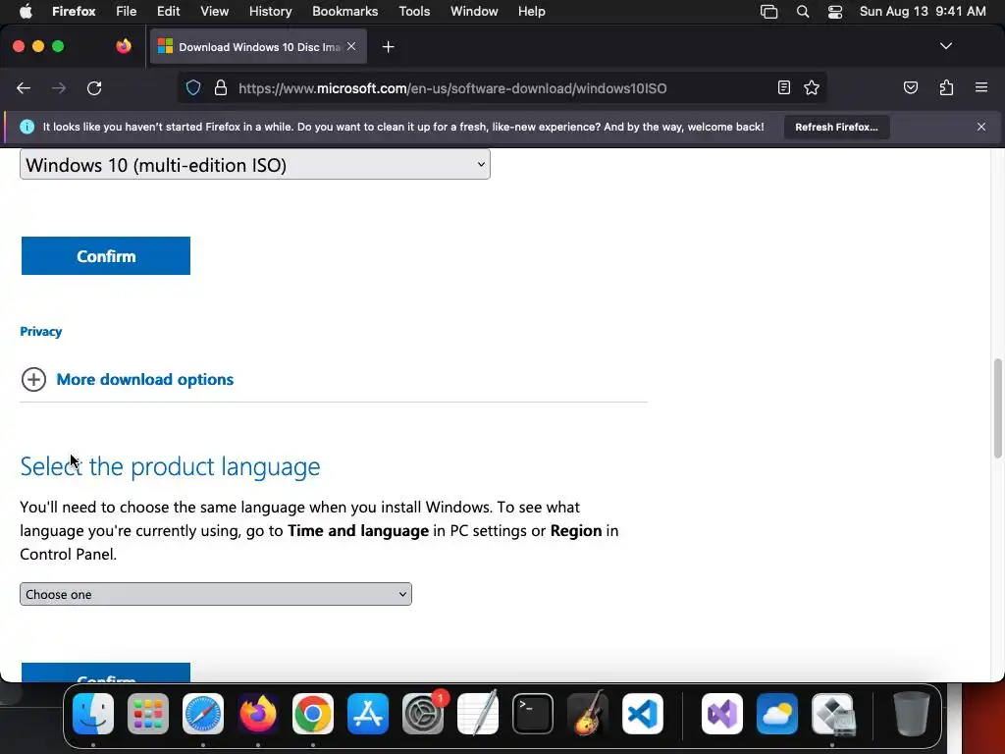
Task: Open Boot Camp Assistant from Dock
Action: coord(832,713)
